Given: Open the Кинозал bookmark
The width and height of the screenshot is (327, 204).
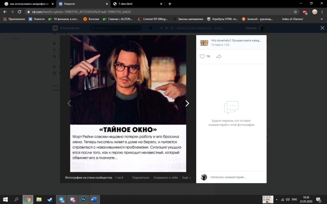Looking at the screenshot, I should 91,19.
